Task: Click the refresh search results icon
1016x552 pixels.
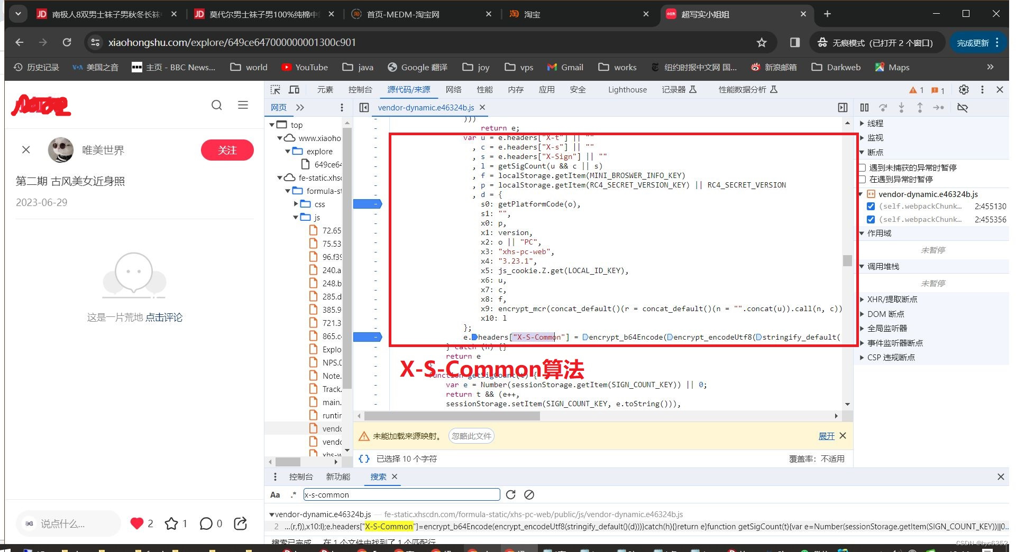Action: click(510, 494)
